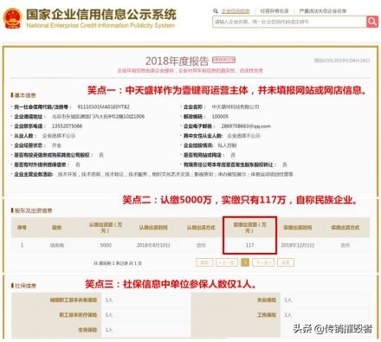Viewport: 381px width, 342px height.
Task: Click postal code 100005
Action: tap(220, 117)
